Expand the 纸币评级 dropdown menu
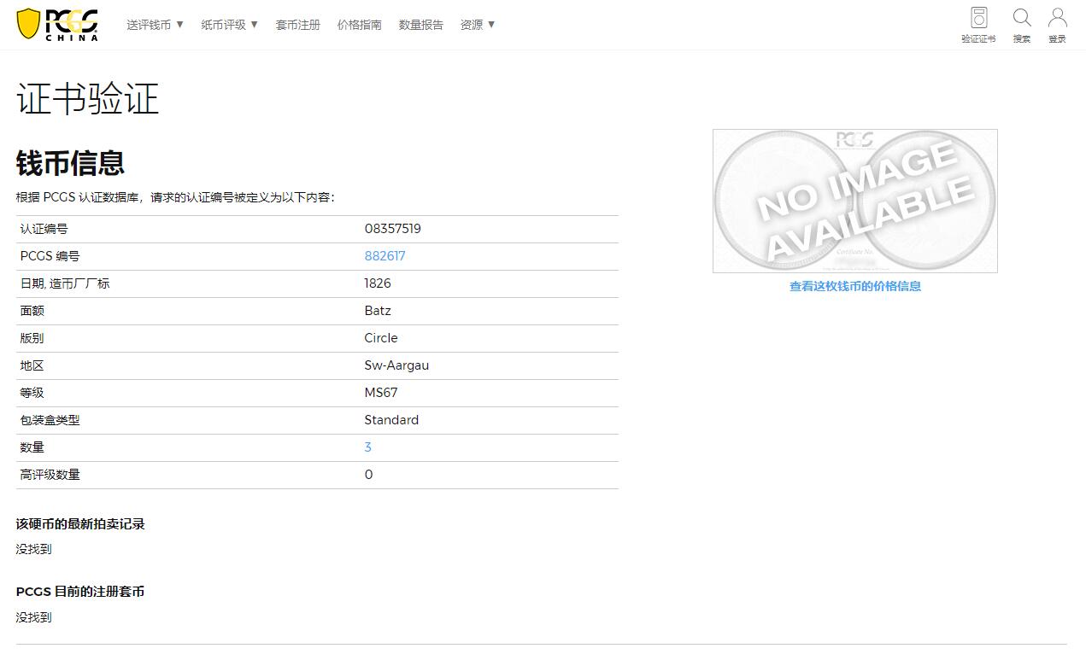 tap(230, 25)
